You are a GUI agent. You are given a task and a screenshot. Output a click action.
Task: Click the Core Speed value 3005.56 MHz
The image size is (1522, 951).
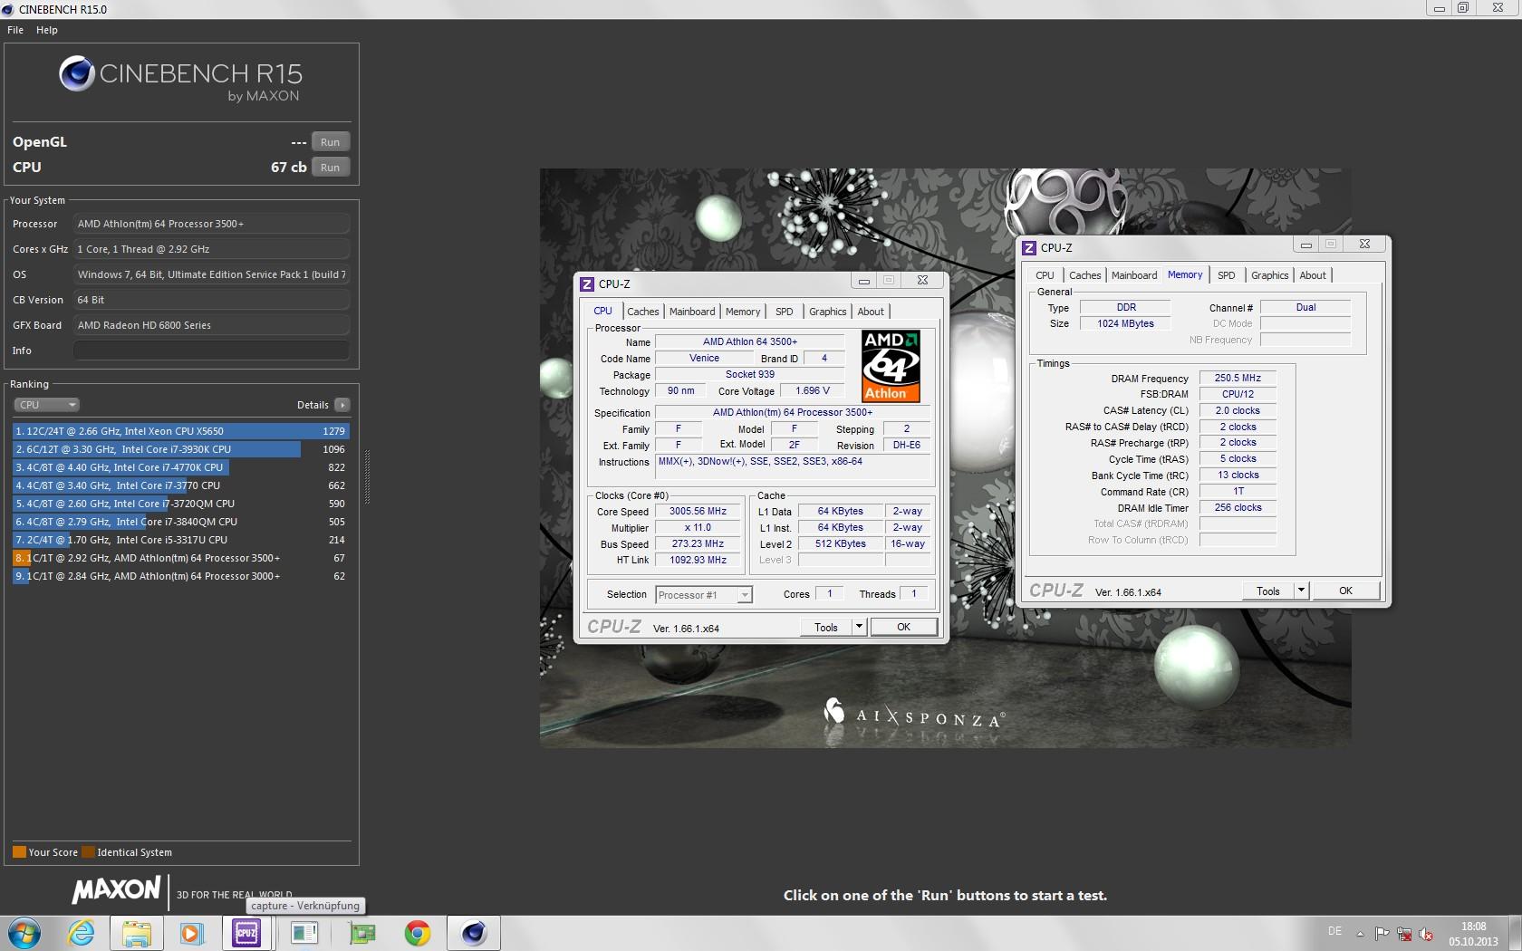tap(698, 512)
